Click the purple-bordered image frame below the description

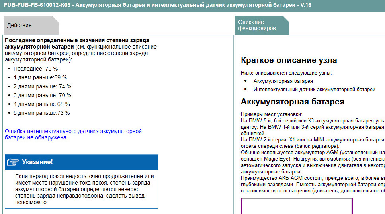pos(297,206)
